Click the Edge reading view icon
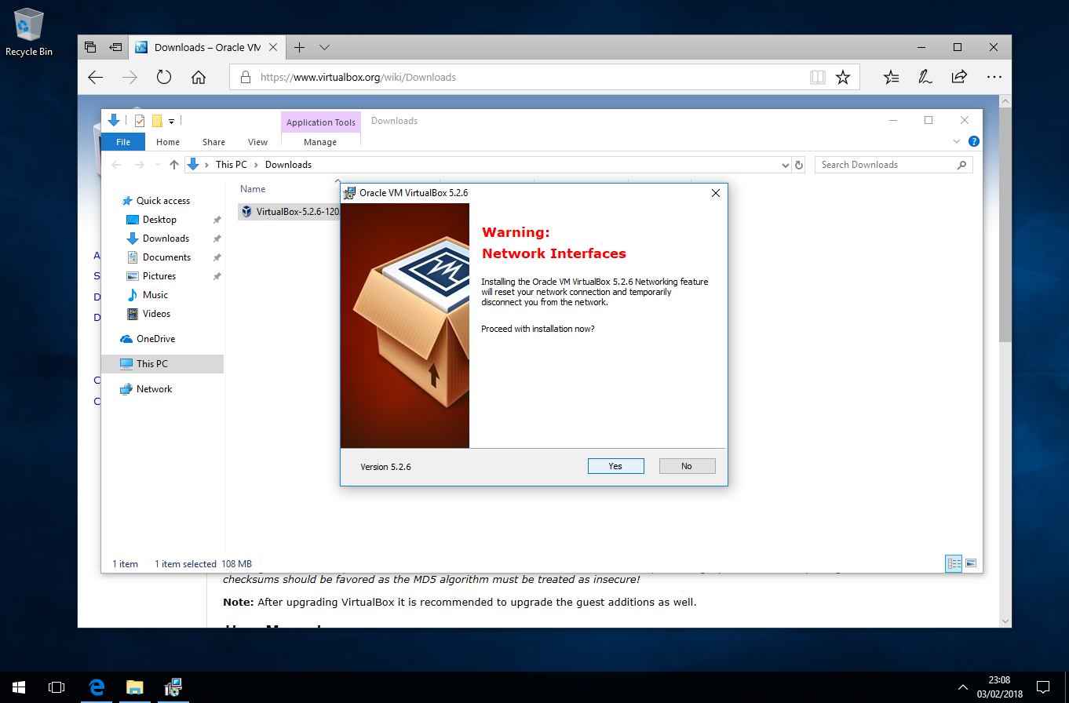The image size is (1069, 703). tap(817, 77)
